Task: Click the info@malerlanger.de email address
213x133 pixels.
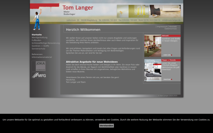Action: [x=171, y=20]
